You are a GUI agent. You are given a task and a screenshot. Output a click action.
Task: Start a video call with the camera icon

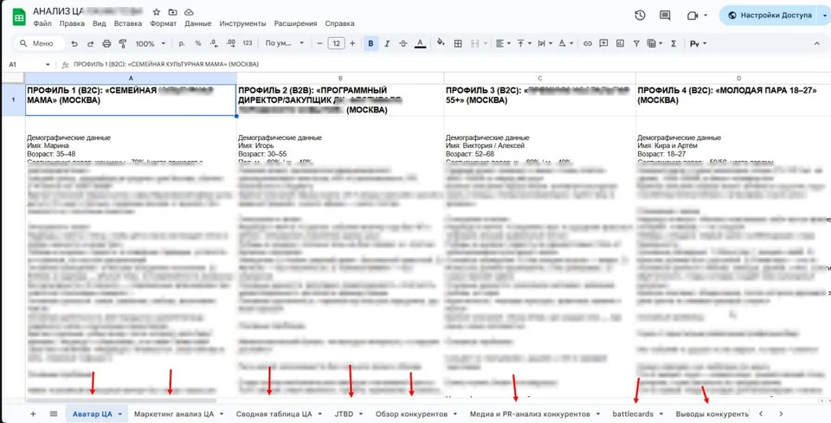692,16
